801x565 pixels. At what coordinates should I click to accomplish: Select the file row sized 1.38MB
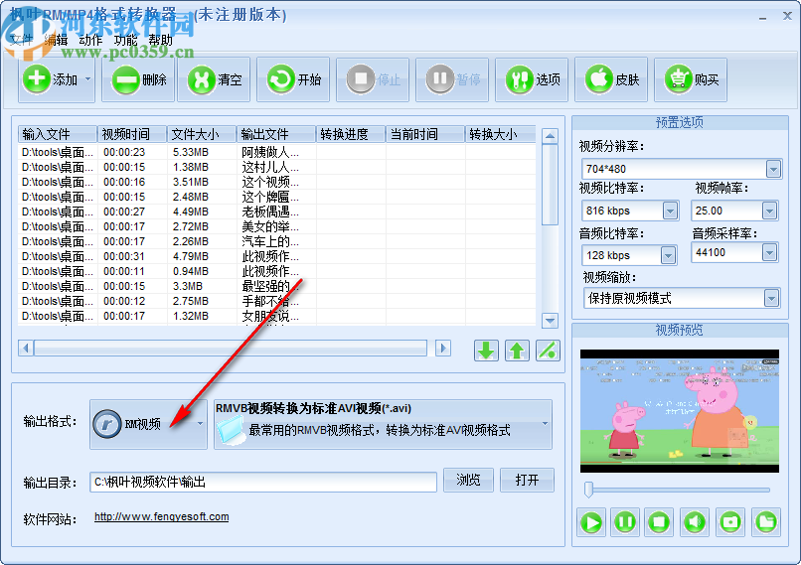click(277, 167)
